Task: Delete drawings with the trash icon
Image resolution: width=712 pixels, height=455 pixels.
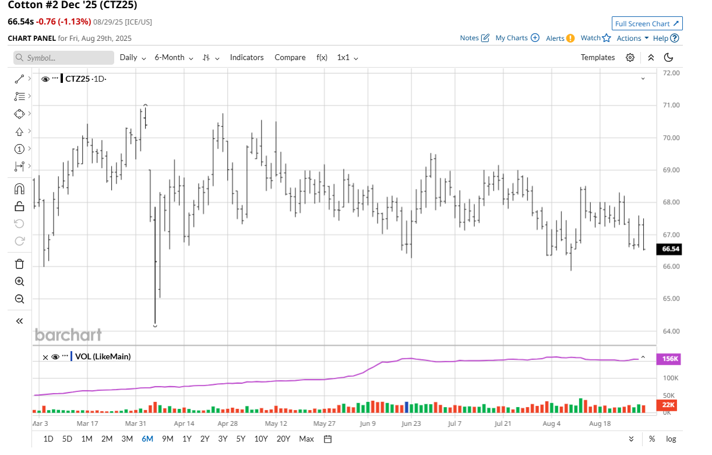Action: coord(19,264)
